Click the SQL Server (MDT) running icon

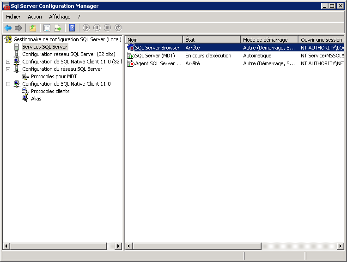pos(131,56)
